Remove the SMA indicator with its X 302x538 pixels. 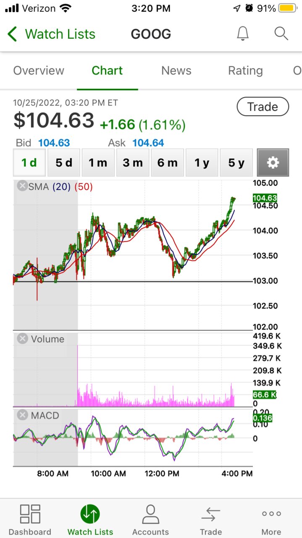(x=22, y=186)
